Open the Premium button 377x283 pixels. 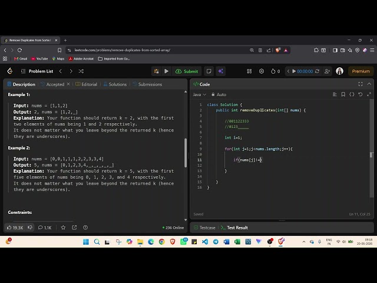(x=361, y=71)
